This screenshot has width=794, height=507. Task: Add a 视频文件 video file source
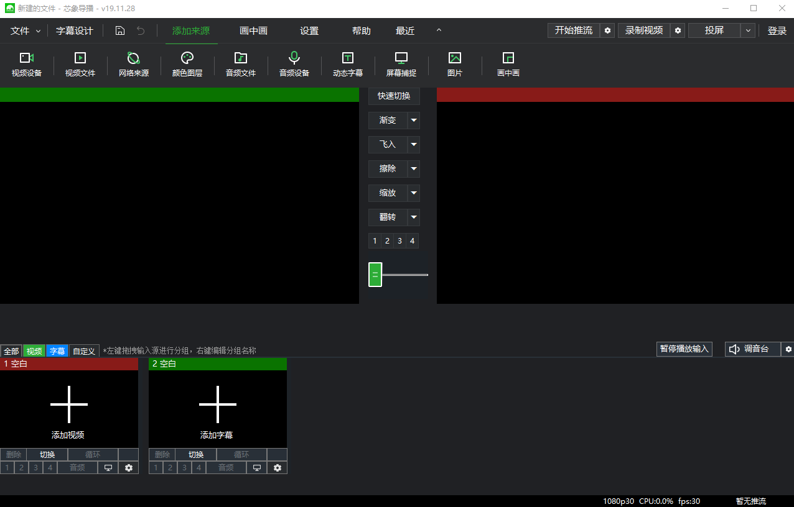[x=80, y=64]
